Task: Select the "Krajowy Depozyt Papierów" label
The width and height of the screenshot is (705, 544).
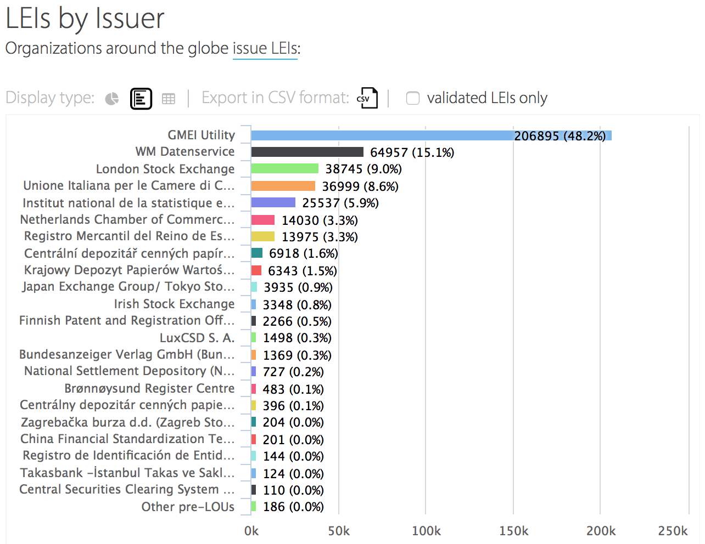Action: click(x=130, y=270)
